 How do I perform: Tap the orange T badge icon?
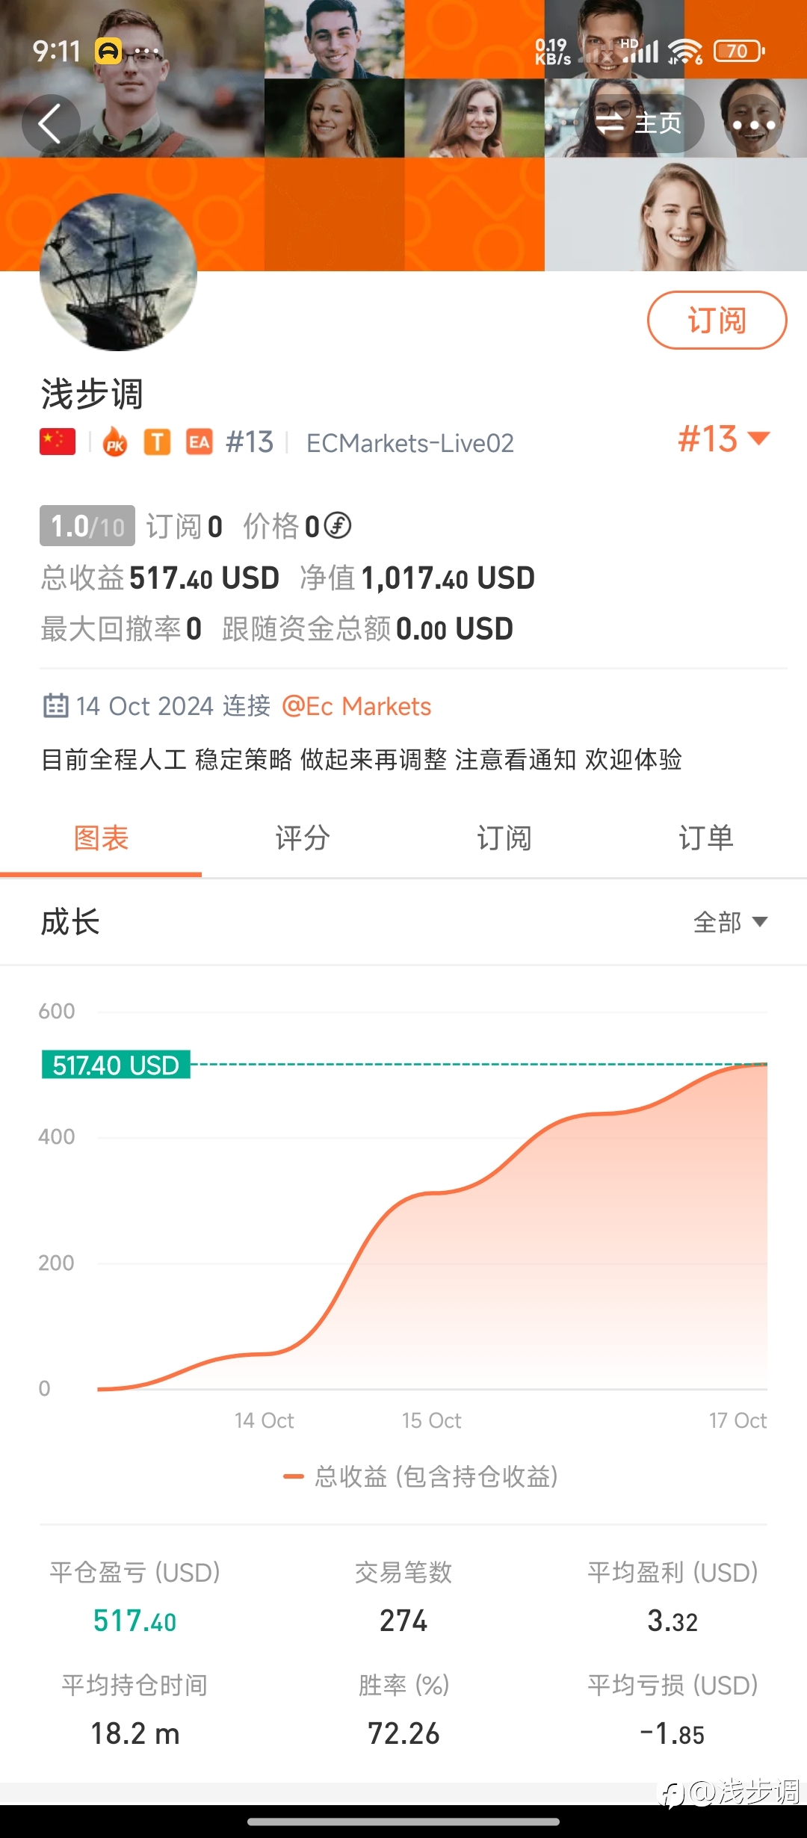pos(157,442)
